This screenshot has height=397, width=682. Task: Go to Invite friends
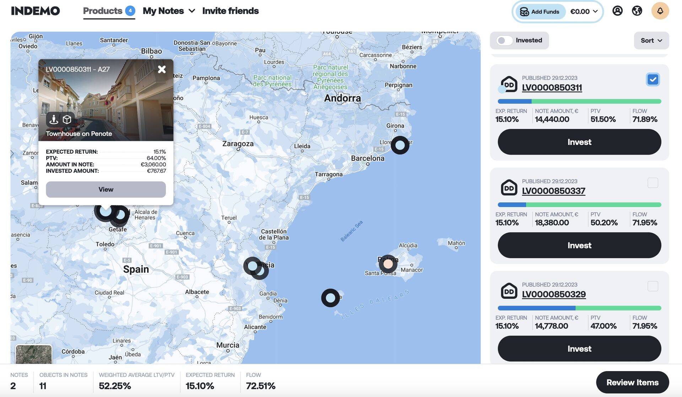click(230, 11)
